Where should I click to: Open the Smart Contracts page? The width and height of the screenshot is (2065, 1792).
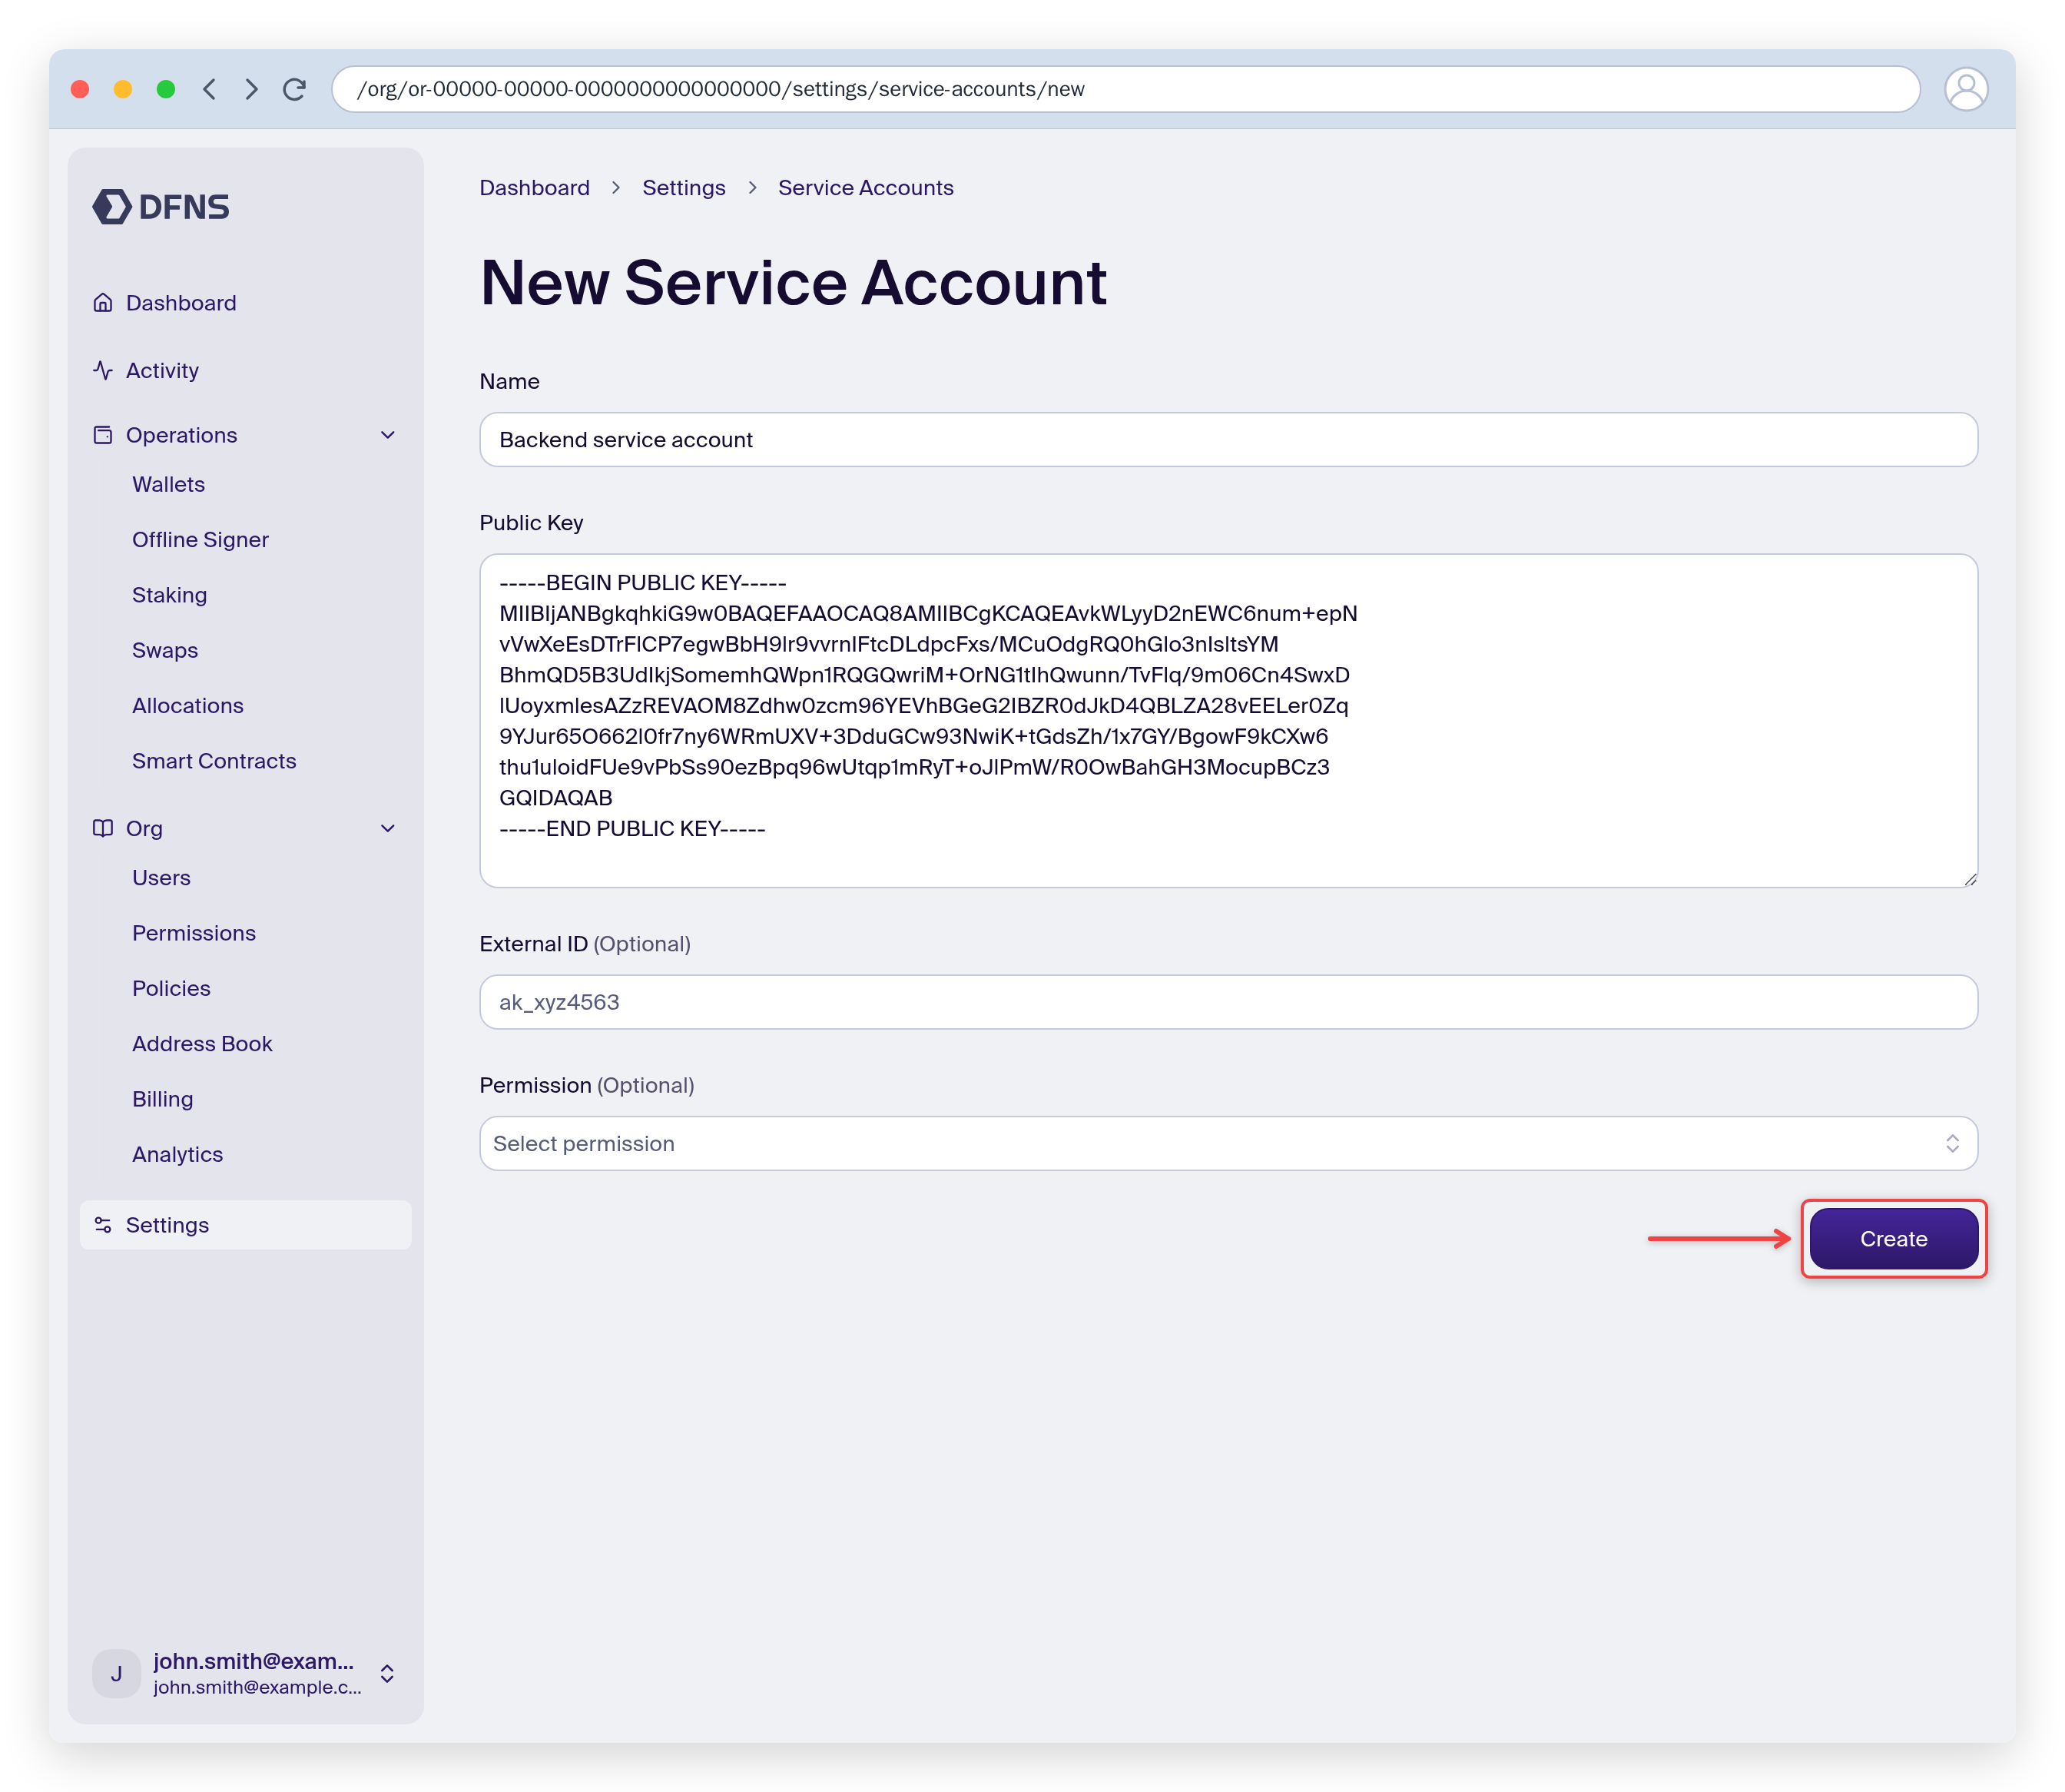coord(214,761)
